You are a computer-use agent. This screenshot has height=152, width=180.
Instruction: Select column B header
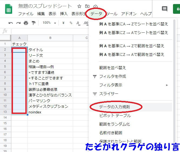[x=50, y=38]
